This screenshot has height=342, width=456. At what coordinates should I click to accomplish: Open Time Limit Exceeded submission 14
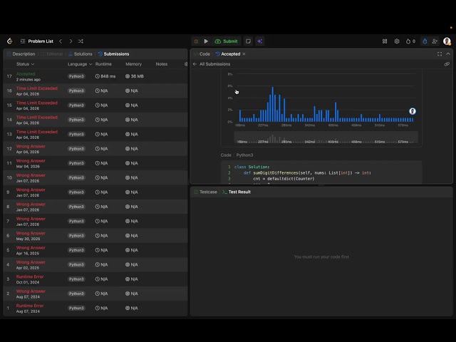coord(95,120)
